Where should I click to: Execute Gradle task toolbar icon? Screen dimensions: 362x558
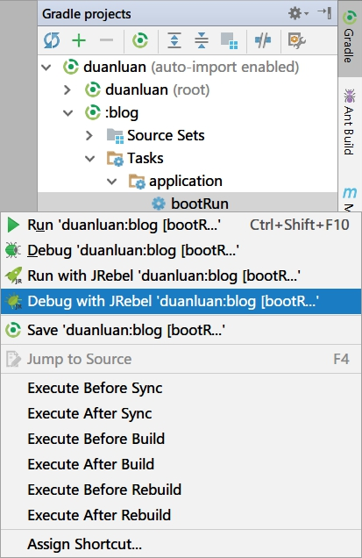point(140,40)
